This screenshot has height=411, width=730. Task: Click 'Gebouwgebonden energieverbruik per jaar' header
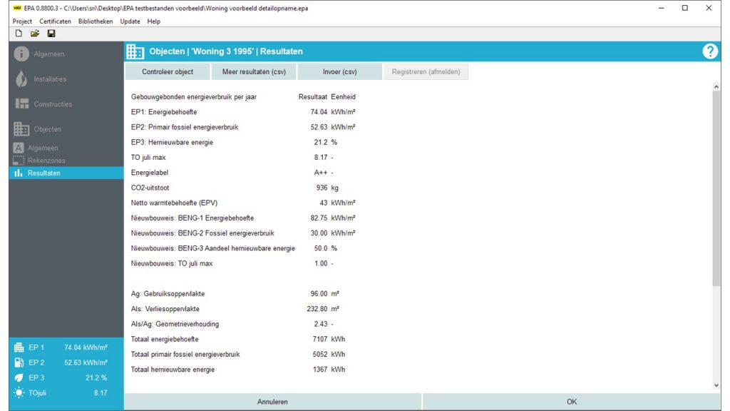[x=194, y=97]
